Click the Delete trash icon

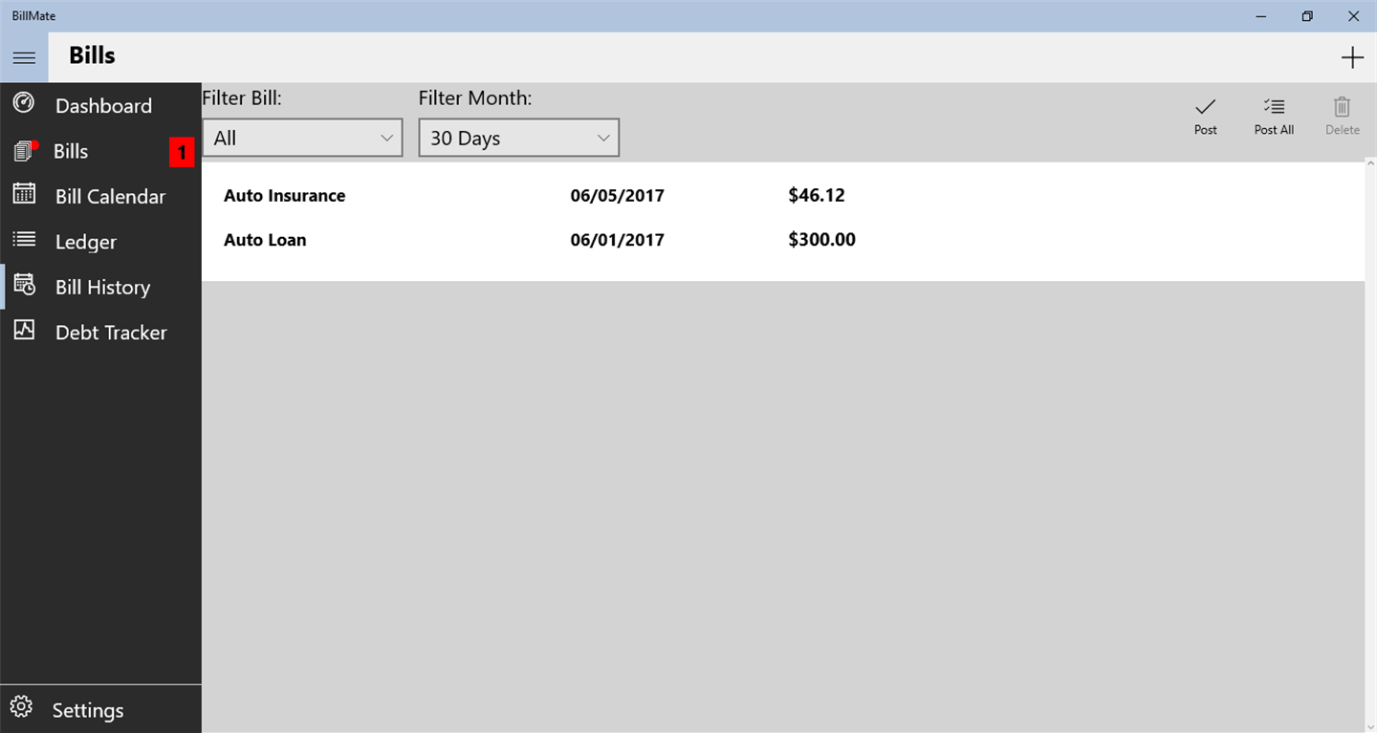click(1343, 107)
